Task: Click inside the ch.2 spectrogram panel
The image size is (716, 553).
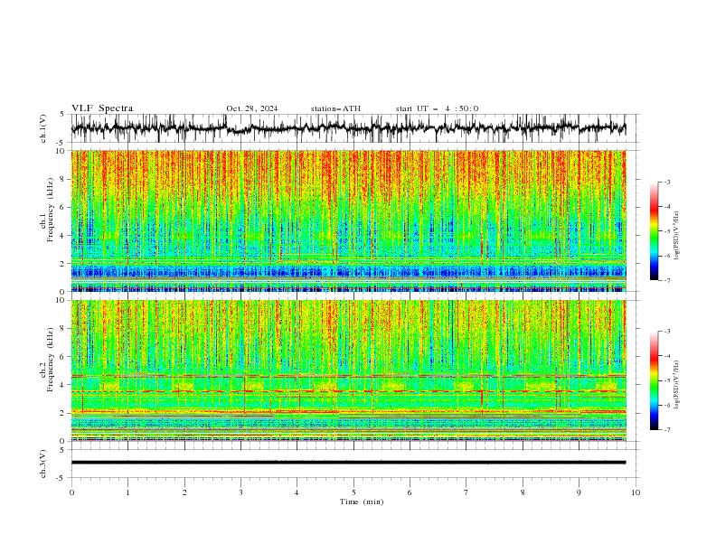Action: pyautogui.click(x=348, y=370)
